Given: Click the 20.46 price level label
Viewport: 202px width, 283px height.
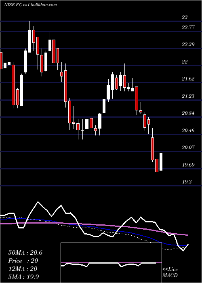Looking at the screenshot, I should coord(188,130).
